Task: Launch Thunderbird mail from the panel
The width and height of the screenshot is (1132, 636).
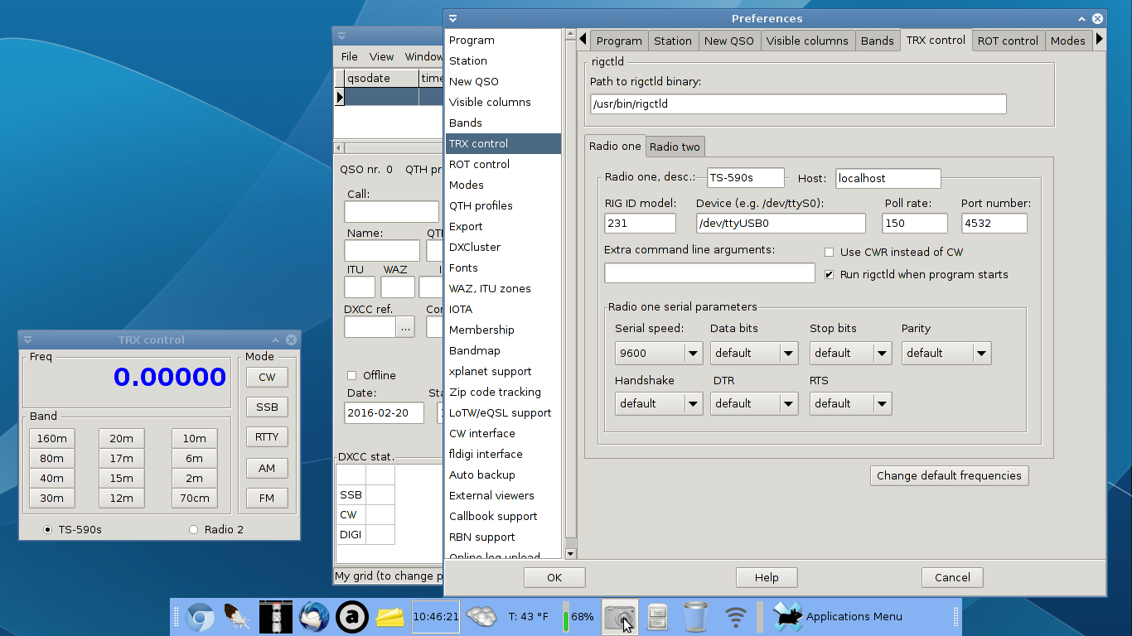Action: [x=314, y=617]
